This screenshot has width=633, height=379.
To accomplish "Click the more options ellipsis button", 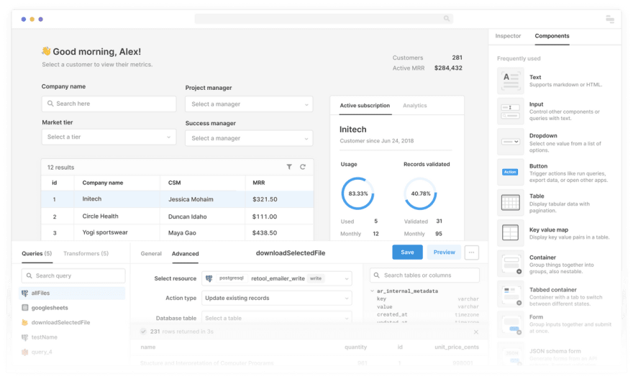I will point(472,252).
